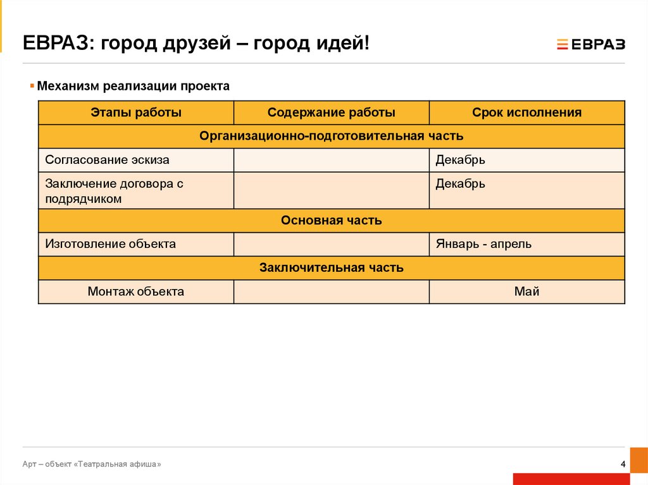Click the 'Механизм реализации проекта' bullet text
Screen dimensions: 648x485
point(133,86)
